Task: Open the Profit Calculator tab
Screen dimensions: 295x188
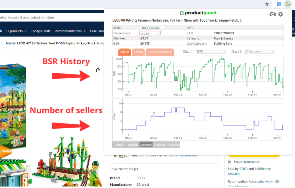Action: (160, 52)
